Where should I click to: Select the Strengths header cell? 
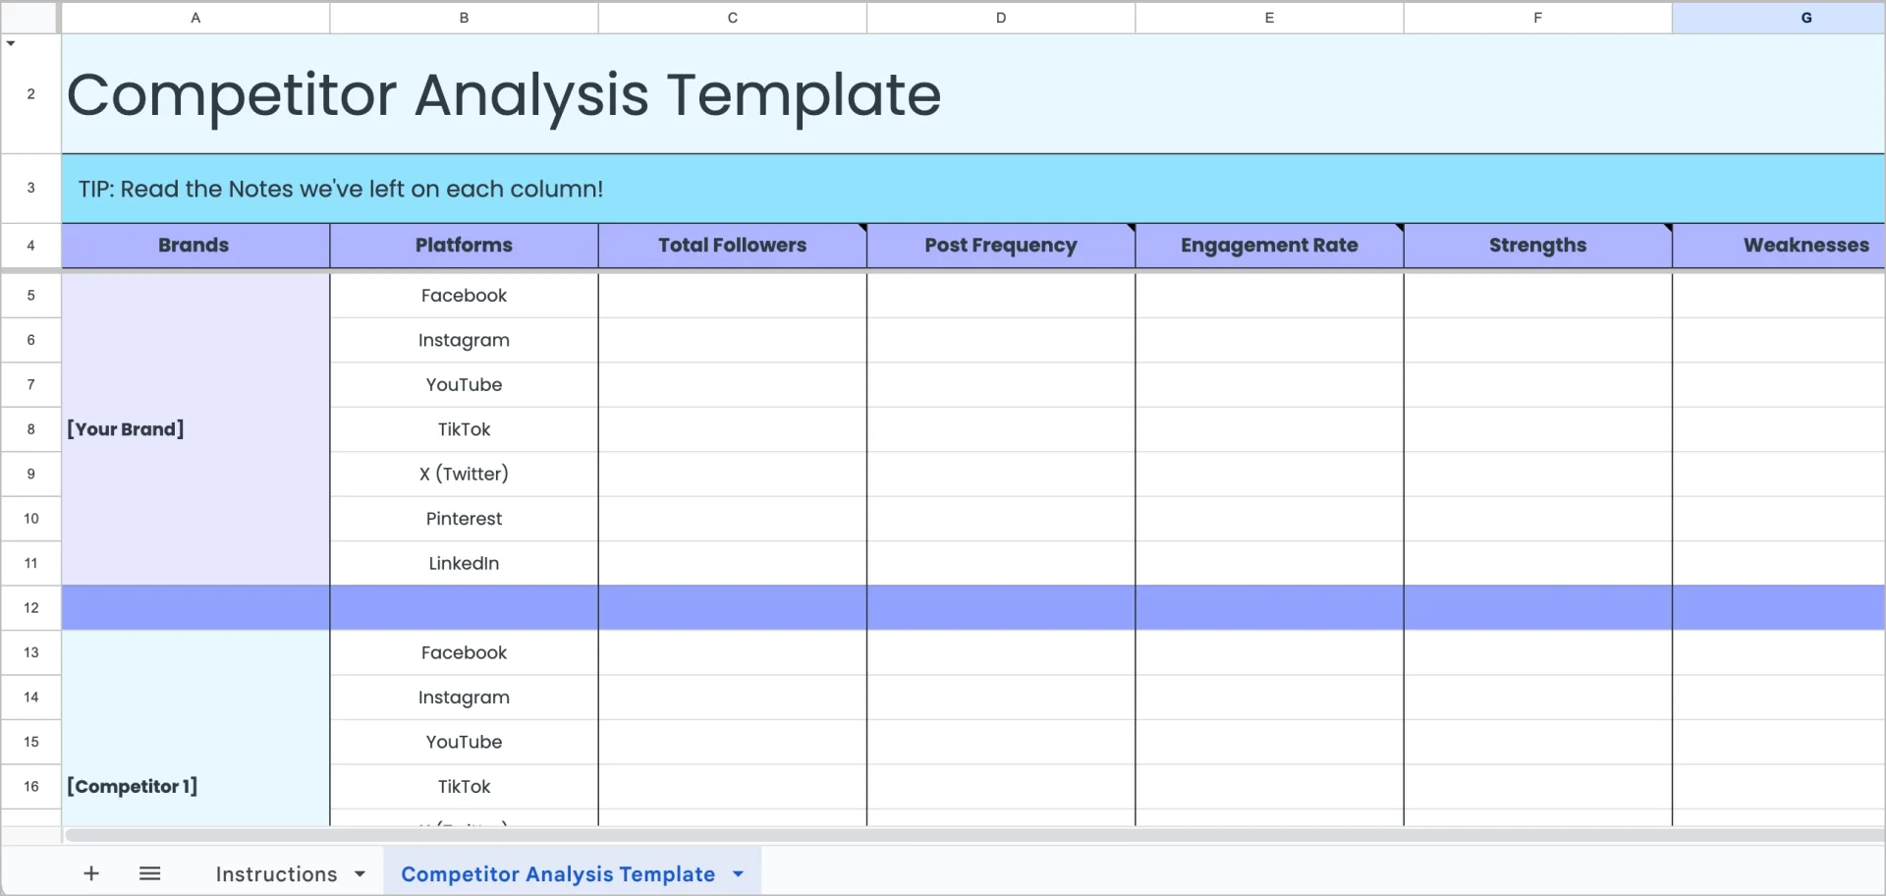click(x=1537, y=246)
